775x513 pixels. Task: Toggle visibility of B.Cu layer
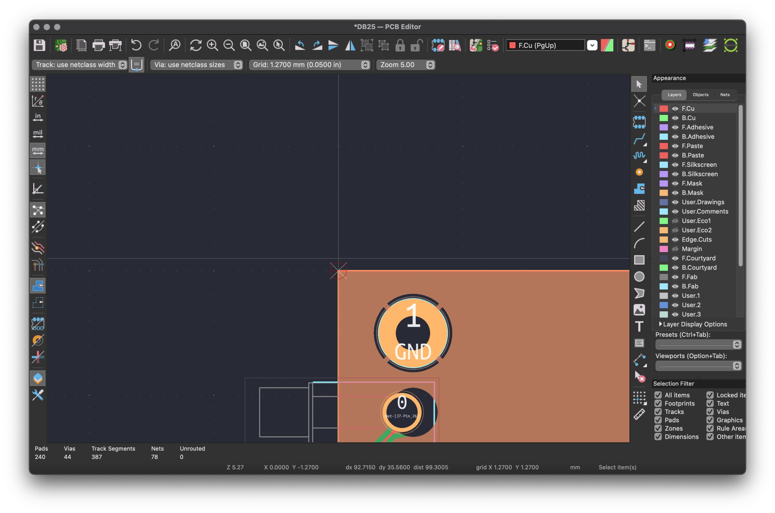click(x=675, y=118)
